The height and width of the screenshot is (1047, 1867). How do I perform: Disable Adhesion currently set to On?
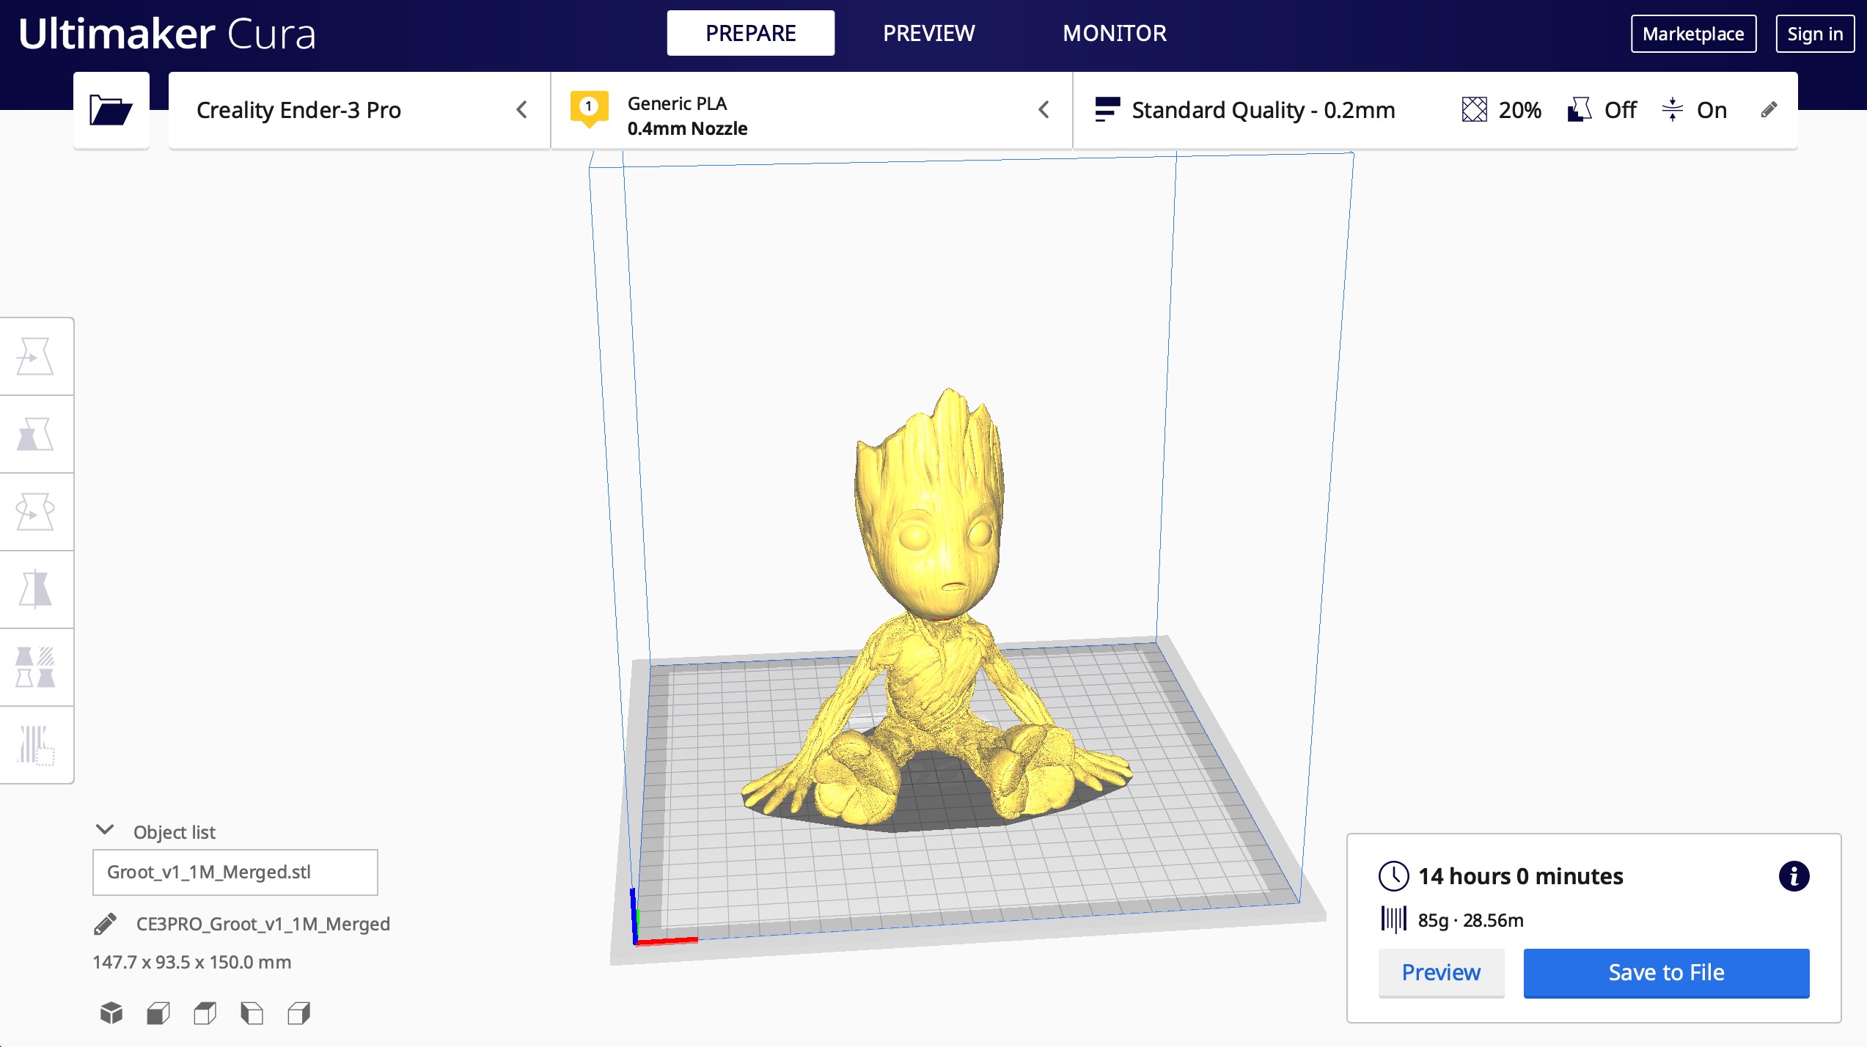click(1712, 110)
